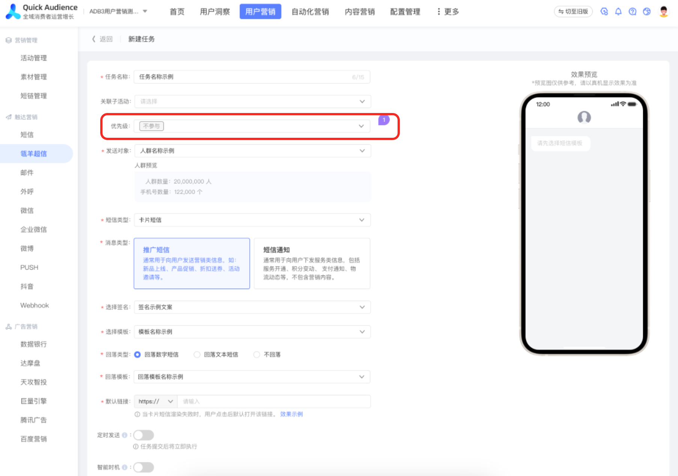Open 微信 in the sidebar
678x476 pixels.
pos(27,211)
